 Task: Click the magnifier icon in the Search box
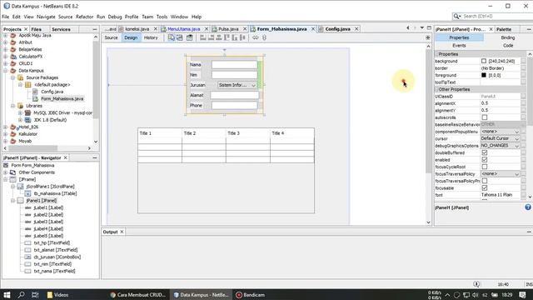coord(457,16)
